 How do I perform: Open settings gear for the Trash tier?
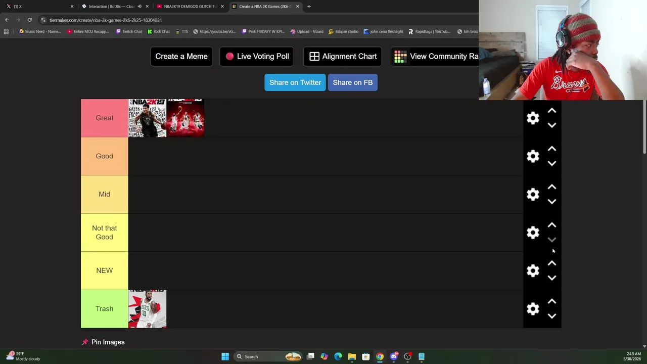click(533, 309)
